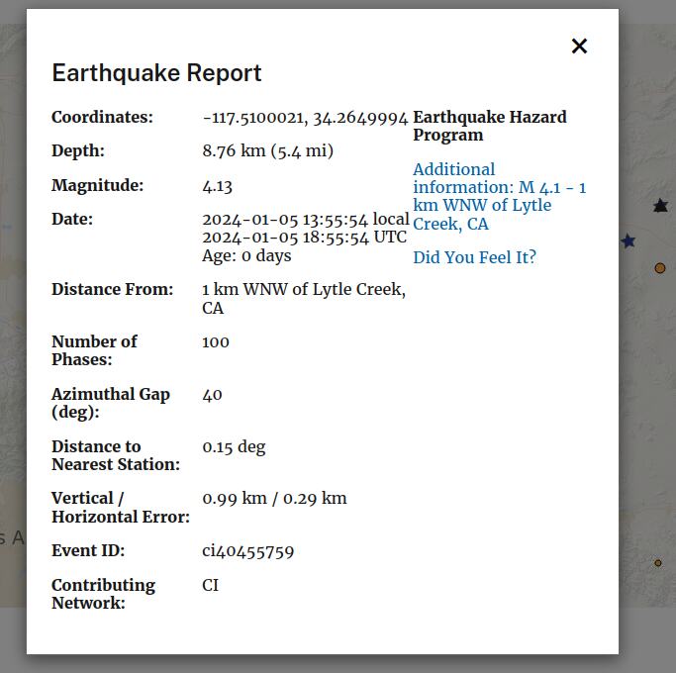Click the depth value 8.76 km (5.4 mi)
This screenshot has height=673, width=676.
click(267, 151)
